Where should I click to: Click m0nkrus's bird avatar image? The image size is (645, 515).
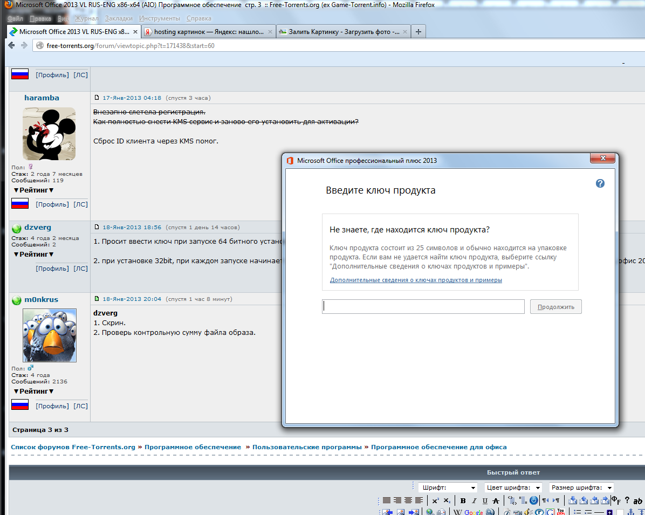[50, 335]
